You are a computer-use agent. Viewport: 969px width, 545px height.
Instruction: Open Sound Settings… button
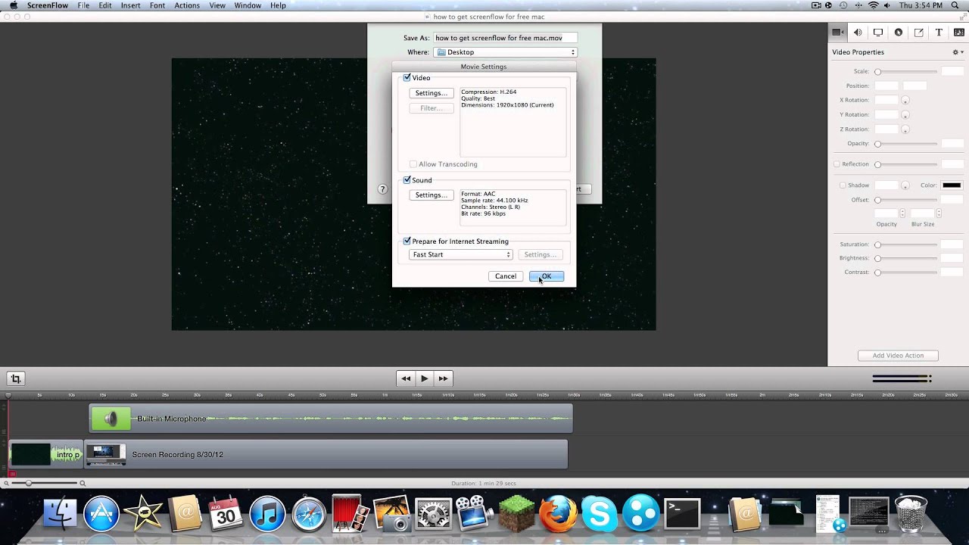coord(432,195)
